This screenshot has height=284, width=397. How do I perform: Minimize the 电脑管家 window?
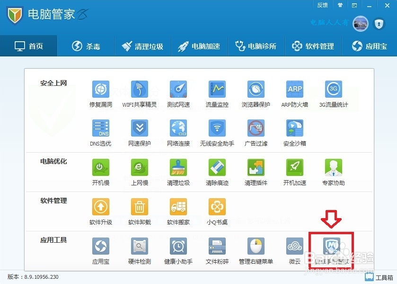pos(369,6)
